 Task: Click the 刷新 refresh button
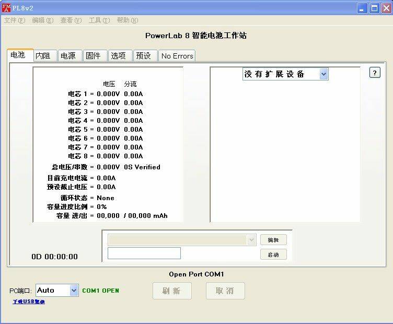point(172,291)
